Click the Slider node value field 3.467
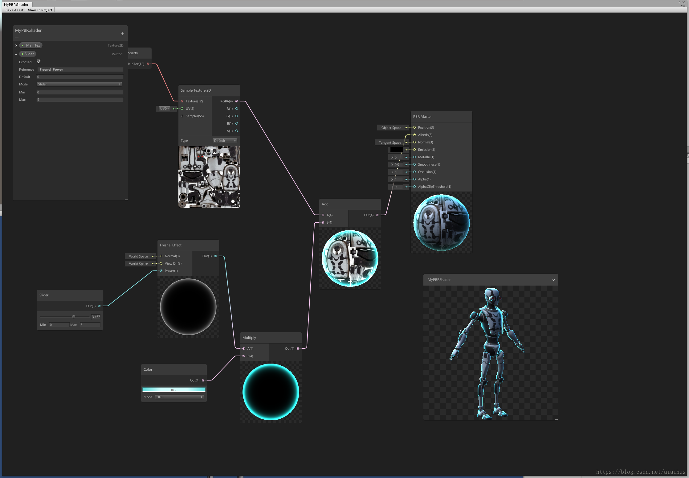The height and width of the screenshot is (478, 689). click(96, 317)
